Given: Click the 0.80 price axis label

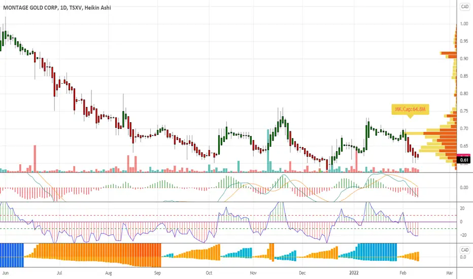Looking at the screenshot, I should tap(464, 93).
